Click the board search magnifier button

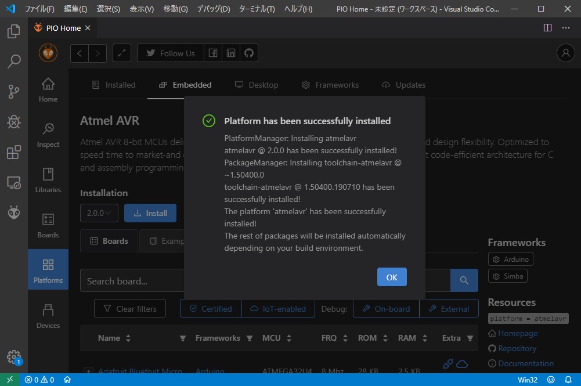464,280
